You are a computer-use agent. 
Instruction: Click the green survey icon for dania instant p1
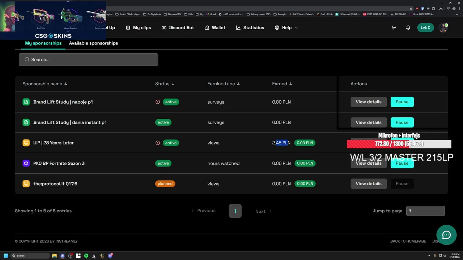[x=26, y=122]
